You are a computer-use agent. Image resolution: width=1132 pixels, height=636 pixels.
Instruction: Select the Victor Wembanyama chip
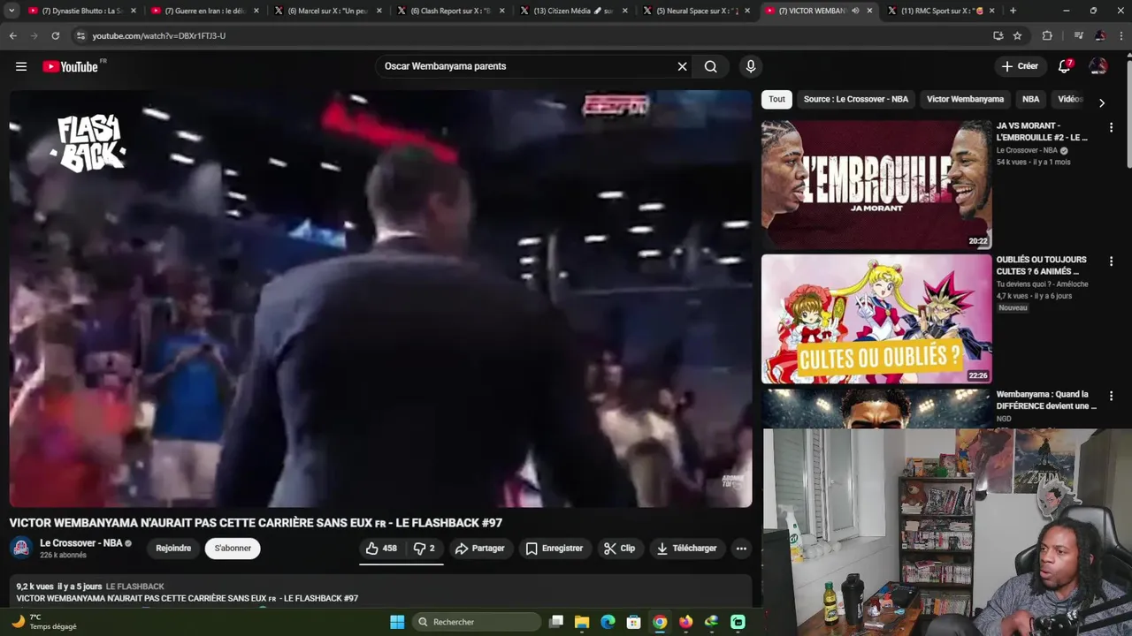[965, 99]
